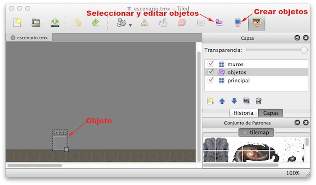316x185 pixels.
Task: Uncheck the principal layer checkbox
Action: [x=211, y=80]
